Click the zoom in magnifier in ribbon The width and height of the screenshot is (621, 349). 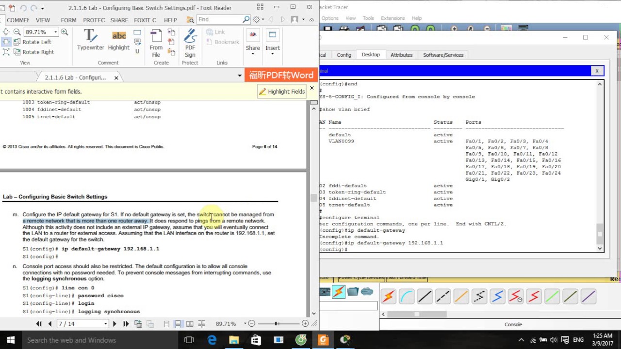65,32
